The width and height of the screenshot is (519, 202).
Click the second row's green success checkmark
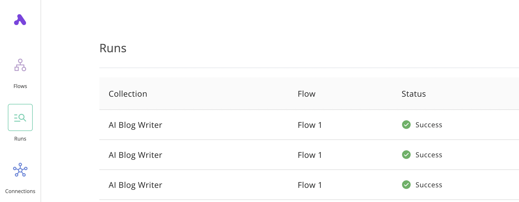(x=406, y=155)
